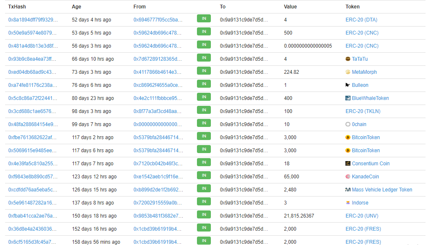Open the MetaMorph token page

pos(364,72)
